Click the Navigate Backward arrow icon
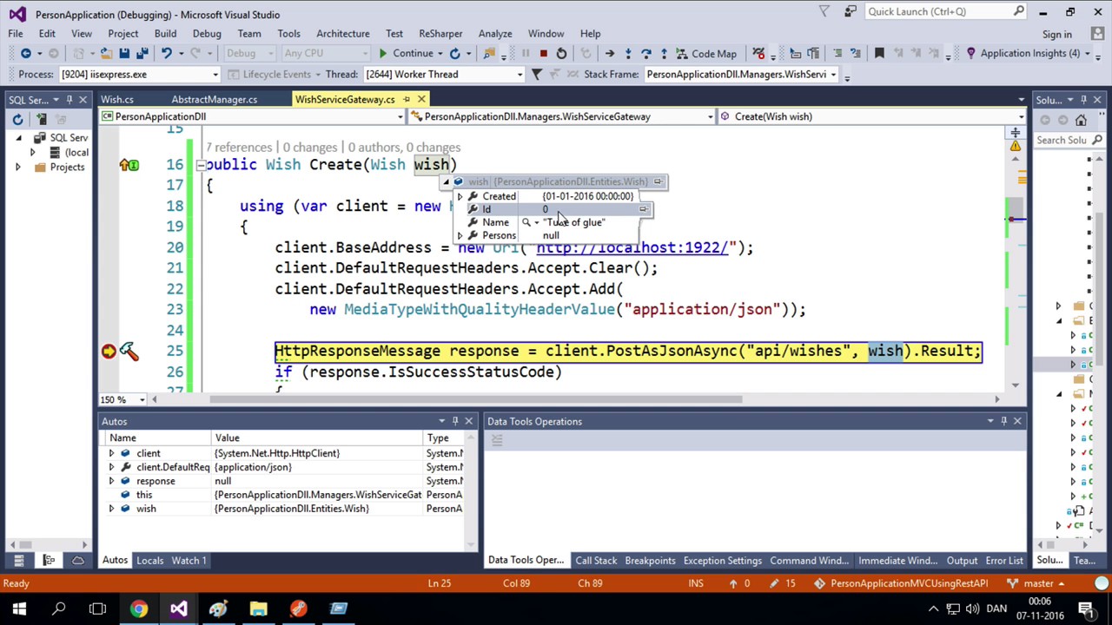This screenshot has height=625, width=1112. coord(25,54)
